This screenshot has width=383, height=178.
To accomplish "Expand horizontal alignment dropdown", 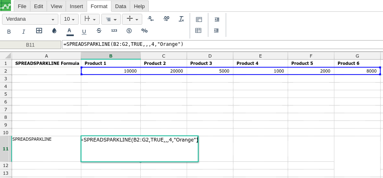I will pyautogui.click(x=111, y=19).
